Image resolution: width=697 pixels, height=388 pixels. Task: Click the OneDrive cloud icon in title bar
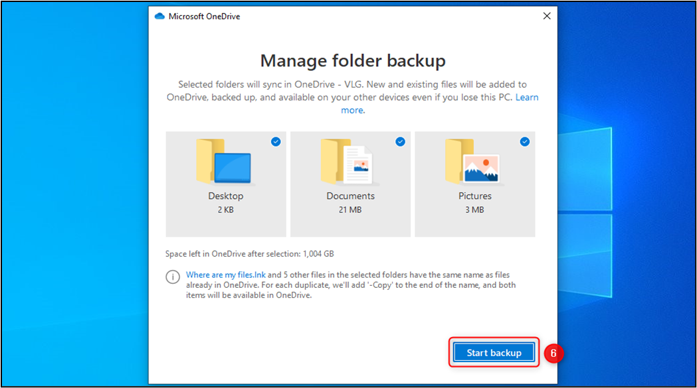click(159, 17)
